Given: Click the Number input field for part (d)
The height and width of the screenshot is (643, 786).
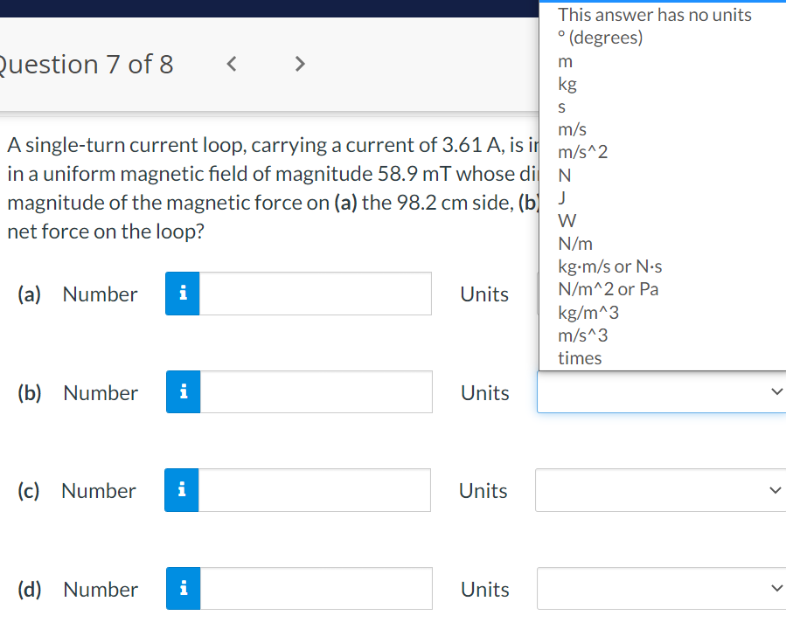Looking at the screenshot, I should [x=315, y=588].
